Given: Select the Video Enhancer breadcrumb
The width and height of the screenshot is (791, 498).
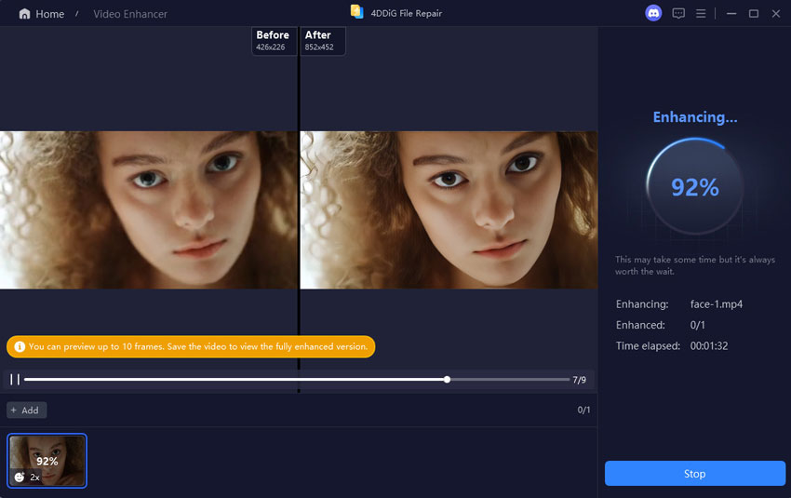Looking at the screenshot, I should point(130,15).
